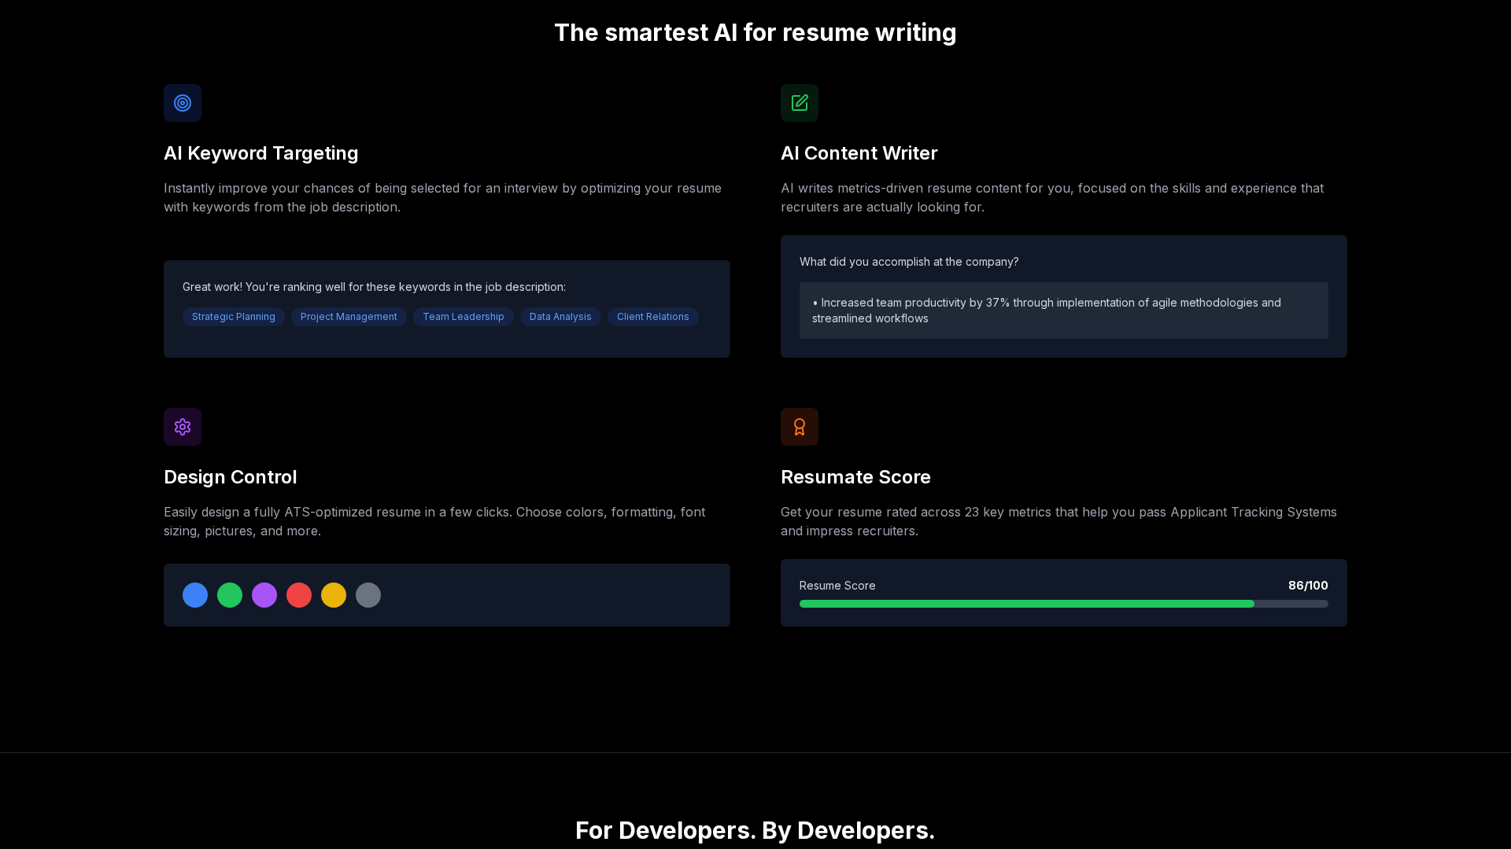Click the Data Analysis keyword chip
1511x849 pixels.
tap(560, 317)
